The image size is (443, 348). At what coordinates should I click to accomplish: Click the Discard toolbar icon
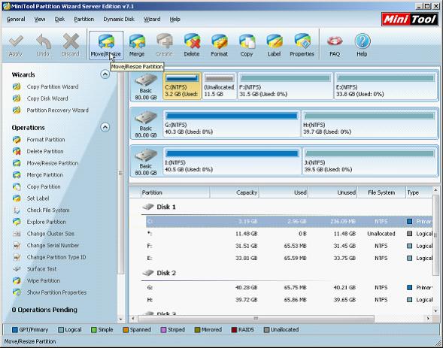click(71, 46)
